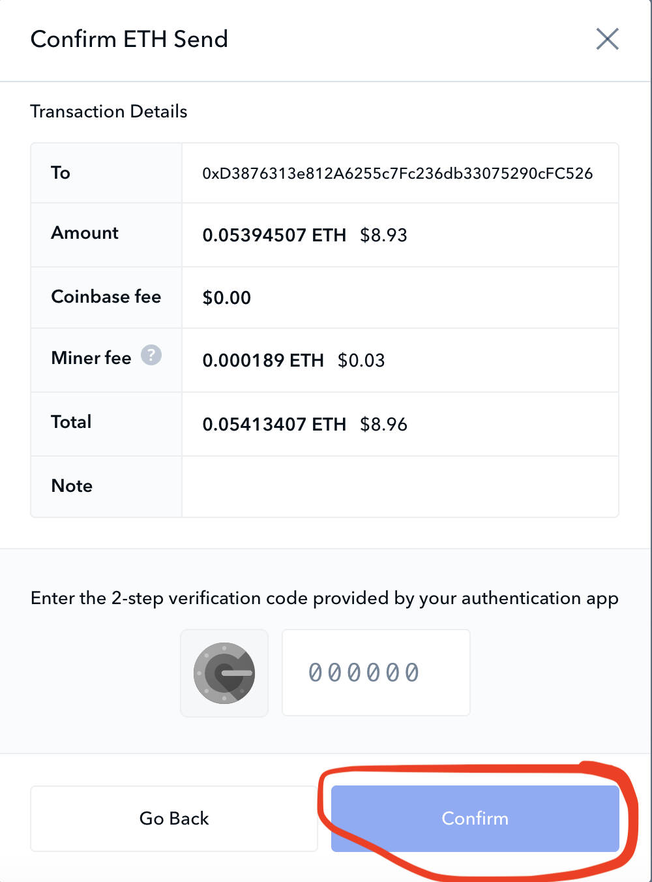Click the 2-step verification instruction text
Screen dimensions: 652x882
pyautogui.click(x=324, y=598)
